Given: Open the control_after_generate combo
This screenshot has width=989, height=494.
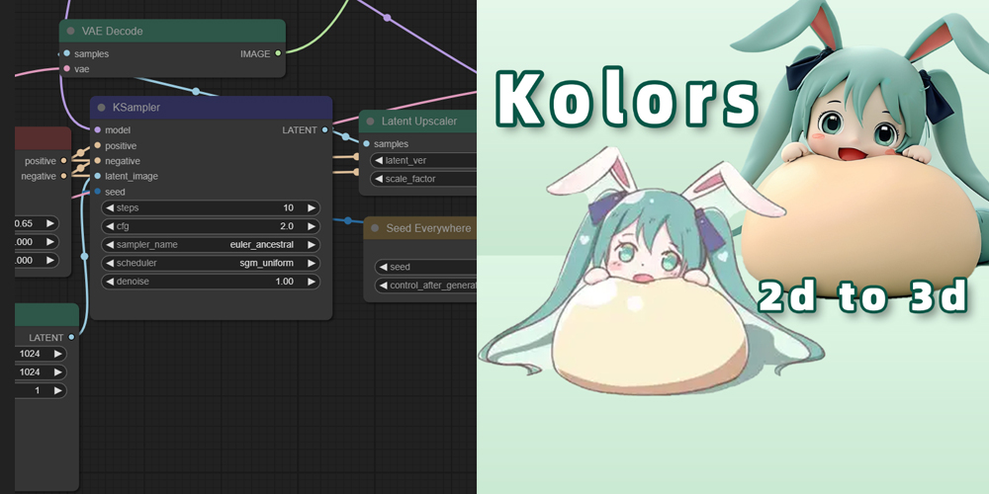Looking at the screenshot, I should [425, 286].
